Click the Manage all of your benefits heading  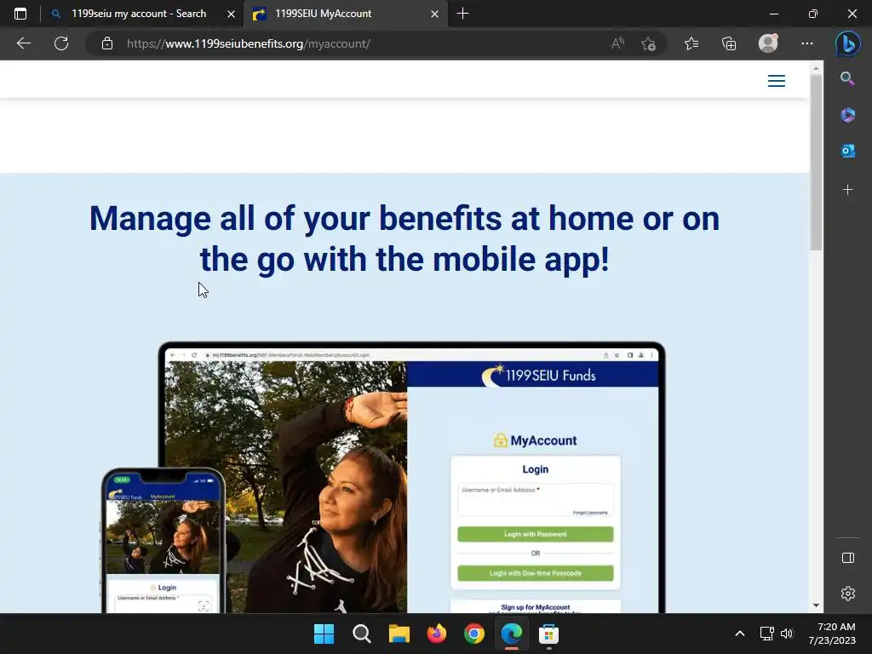tap(404, 238)
